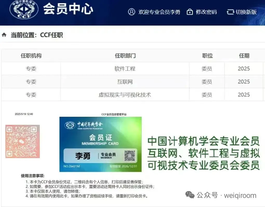The image size is (265, 207).
Task: Click the lock icon for password change
Action: coord(190,12)
